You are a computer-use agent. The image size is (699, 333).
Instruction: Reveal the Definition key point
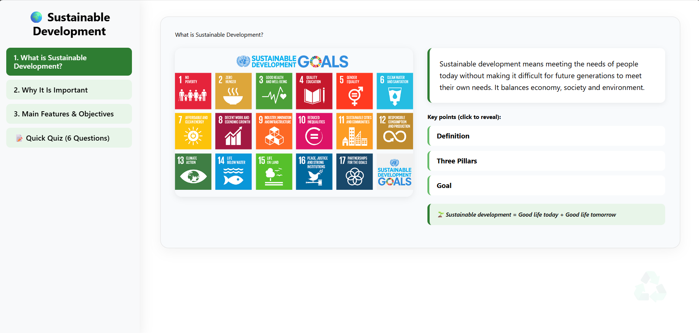[546, 136]
